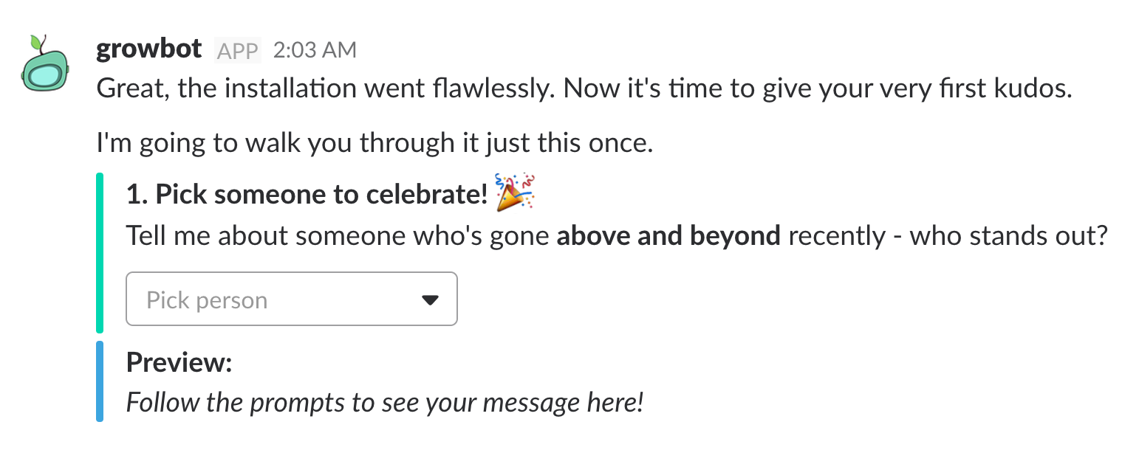This screenshot has height=450, width=1139.
Task: Open the growbot username profile
Action: pos(148,49)
